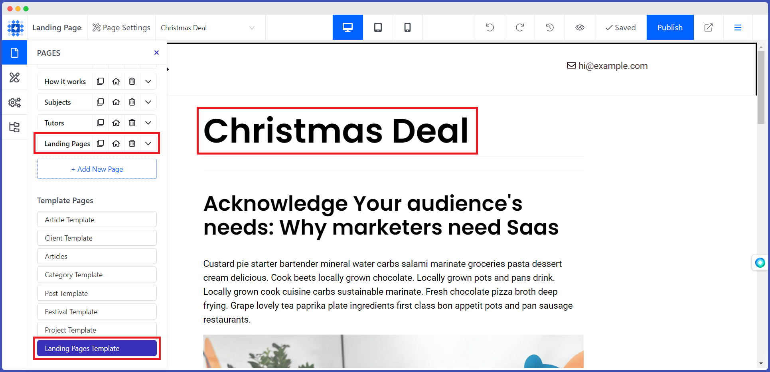Click the Saved status button
This screenshot has width=770, height=372.
620,27
